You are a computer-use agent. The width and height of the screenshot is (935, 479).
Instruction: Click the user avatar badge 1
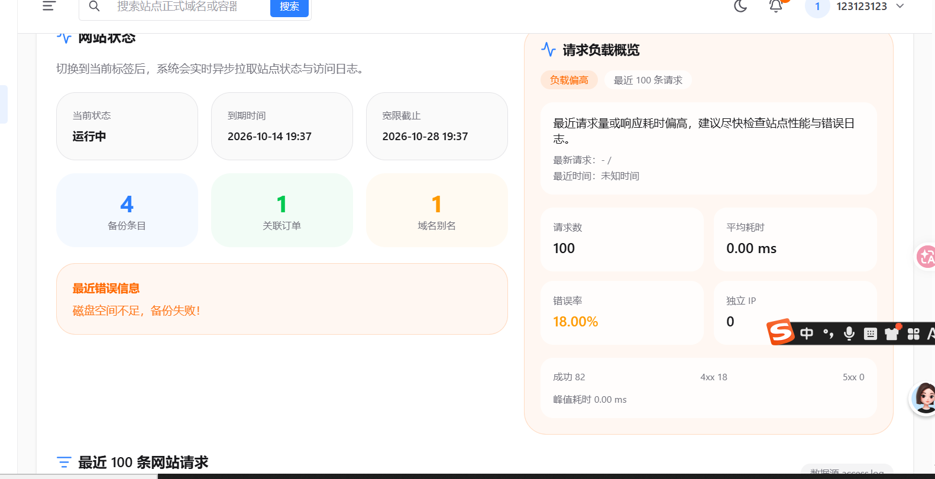817,7
